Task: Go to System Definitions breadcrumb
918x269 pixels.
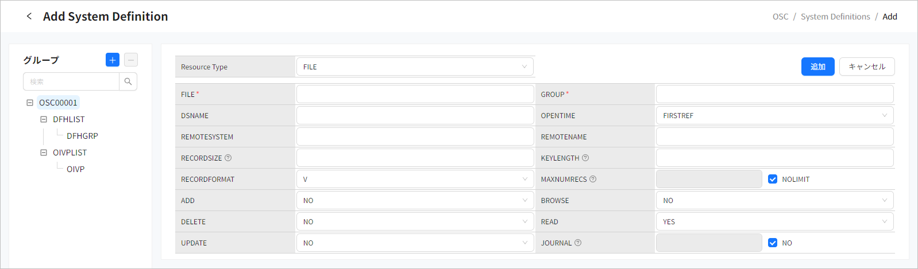Action: pos(835,17)
